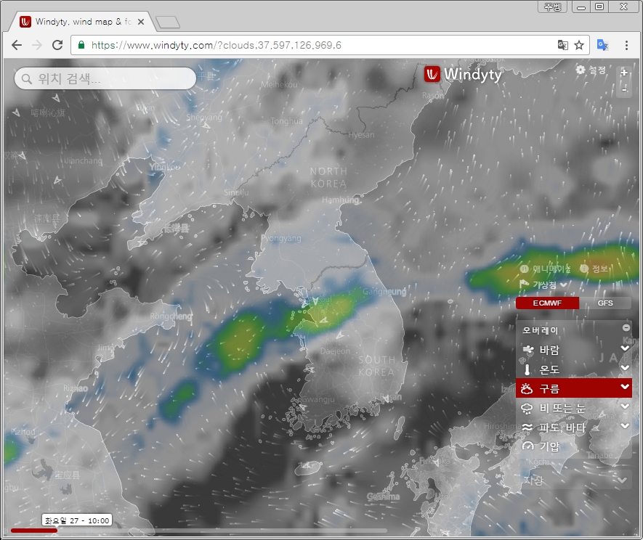This screenshot has width=643, height=540.
Task: Click Yingkou label on the map
Action: 164,167
